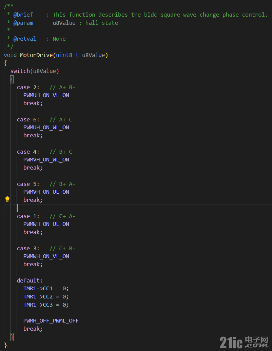Click the break; under case 6
The image size is (272, 351).
(33, 136)
